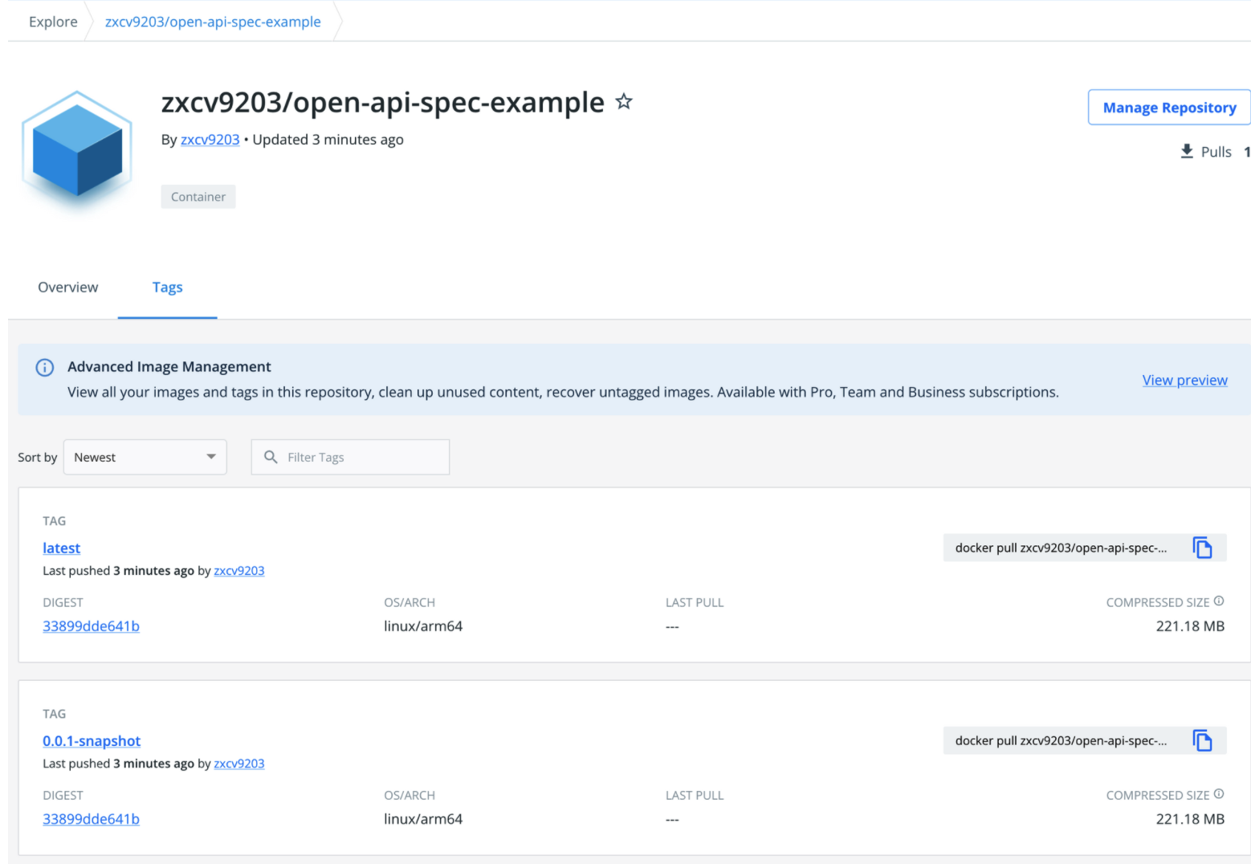Copy docker pull command for latest tag
Screen dimensions: 1251x864
click(1202, 548)
